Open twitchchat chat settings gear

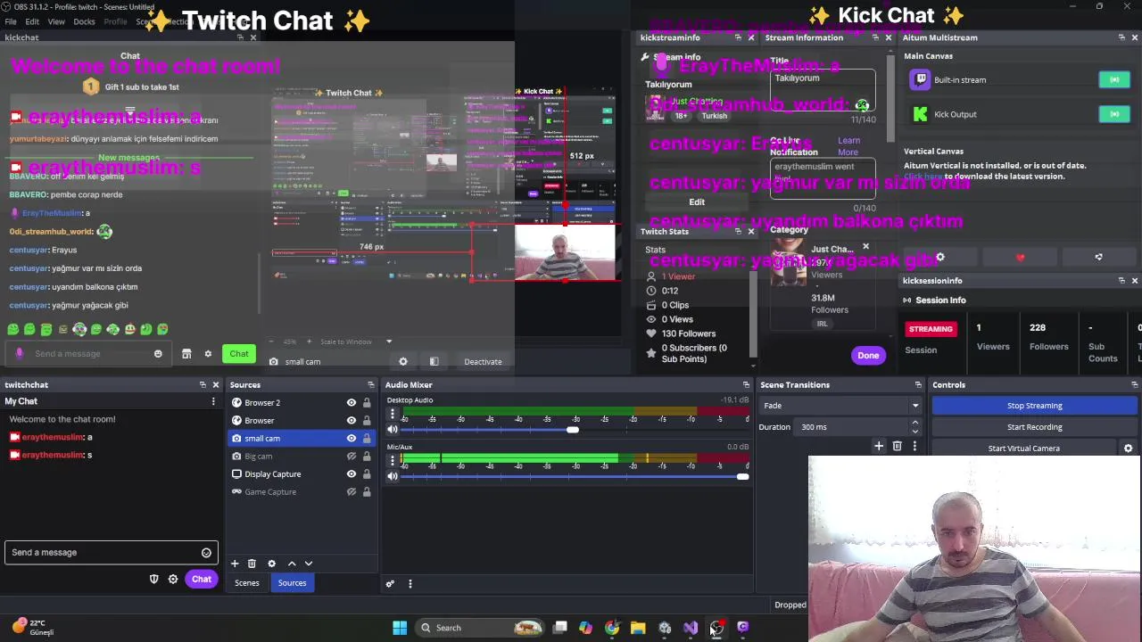tap(173, 580)
